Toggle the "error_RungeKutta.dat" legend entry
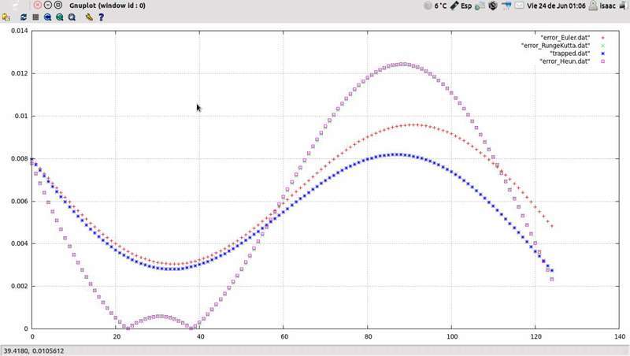The width and height of the screenshot is (630, 356). (x=560, y=45)
